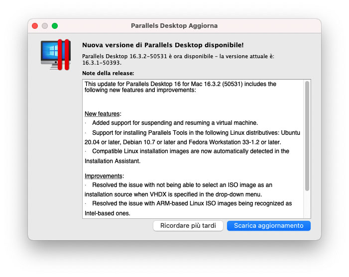Zoom the window with the green button

[55, 26]
